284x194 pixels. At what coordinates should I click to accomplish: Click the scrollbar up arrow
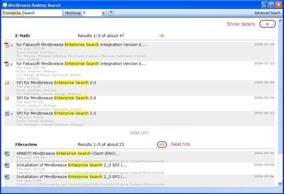point(280,20)
